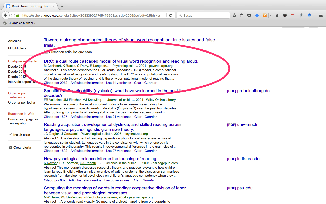Open 'Citado por 2972' link

(x=56, y=83)
